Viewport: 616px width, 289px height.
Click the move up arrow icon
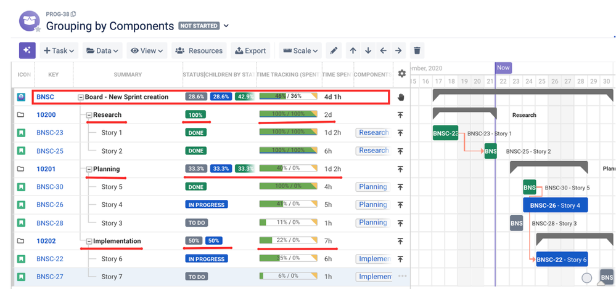tap(353, 50)
